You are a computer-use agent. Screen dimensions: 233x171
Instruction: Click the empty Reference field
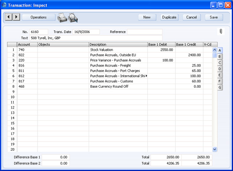pyautogui.click(x=145, y=32)
